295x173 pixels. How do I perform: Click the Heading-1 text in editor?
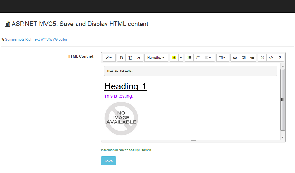pos(125,86)
